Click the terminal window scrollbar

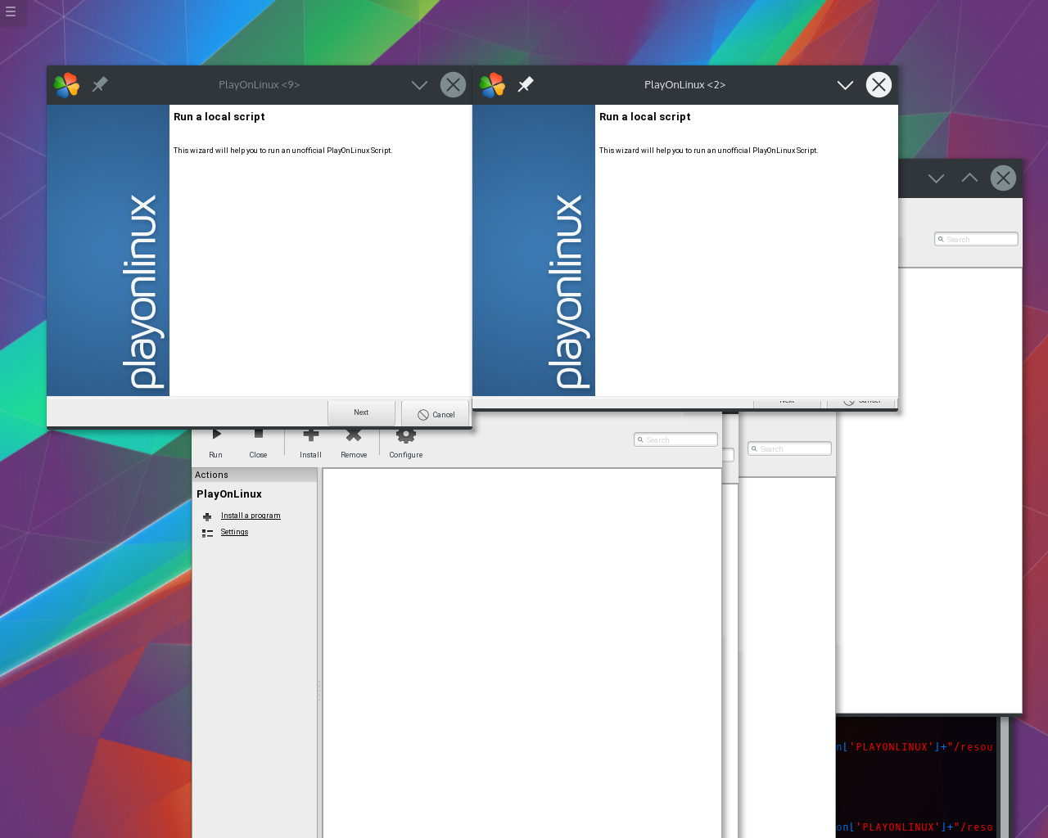pos(1004,777)
